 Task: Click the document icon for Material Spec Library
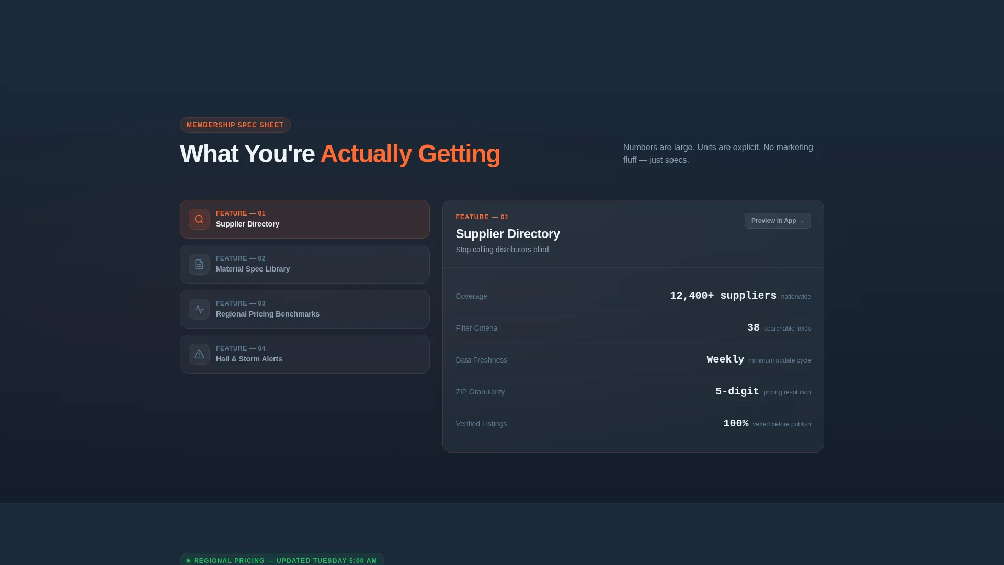click(x=199, y=264)
